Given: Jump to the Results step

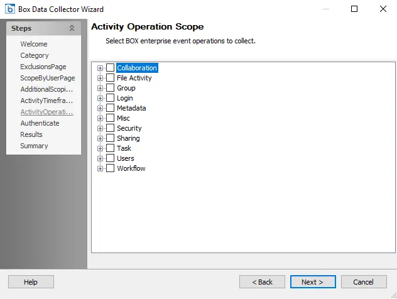Looking at the screenshot, I should pyautogui.click(x=31, y=134).
